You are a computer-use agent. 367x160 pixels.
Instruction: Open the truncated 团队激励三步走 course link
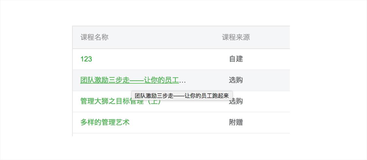pyautogui.click(x=129, y=80)
